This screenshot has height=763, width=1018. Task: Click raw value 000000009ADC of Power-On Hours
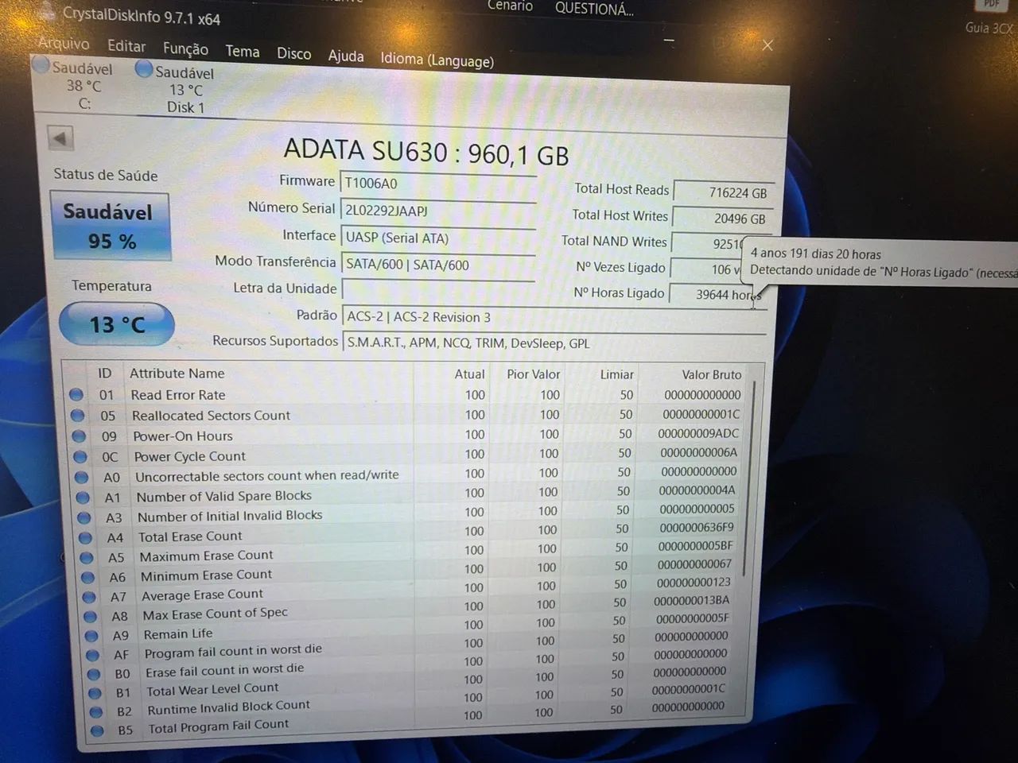[698, 433]
